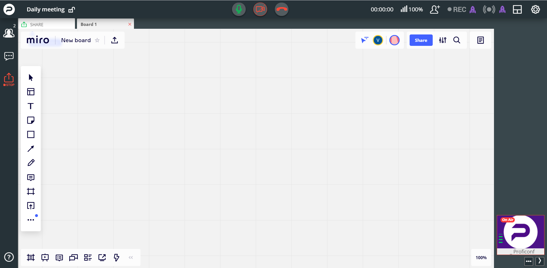Open meeting settings gear
547x268 pixels.
pyautogui.click(x=536, y=9)
